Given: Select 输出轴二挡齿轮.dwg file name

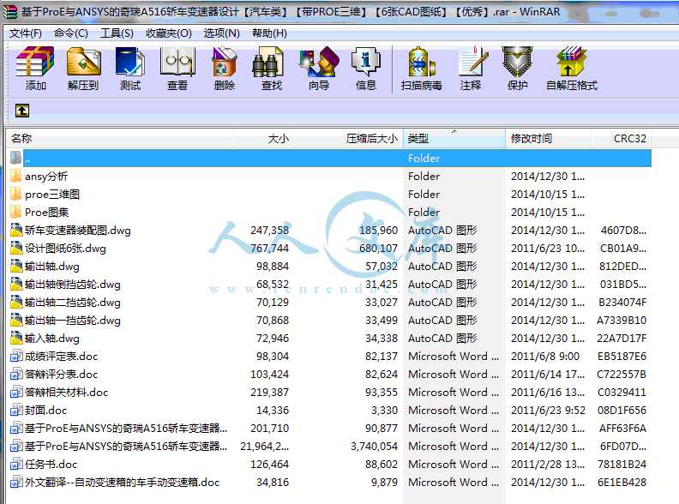Looking at the screenshot, I should tap(73, 303).
